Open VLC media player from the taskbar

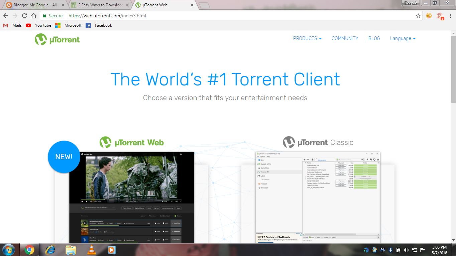pyautogui.click(x=91, y=250)
